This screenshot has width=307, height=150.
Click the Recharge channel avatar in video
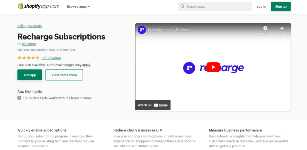tap(142, 30)
